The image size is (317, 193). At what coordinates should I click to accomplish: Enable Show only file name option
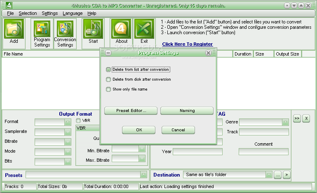(x=108, y=89)
